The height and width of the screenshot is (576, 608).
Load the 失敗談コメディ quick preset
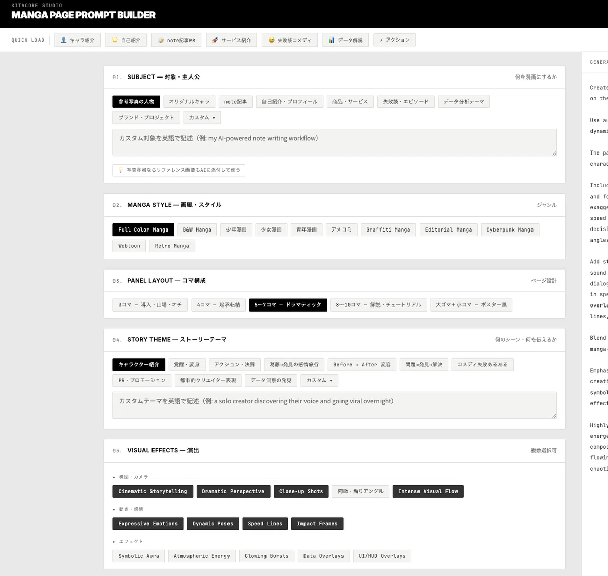point(290,40)
